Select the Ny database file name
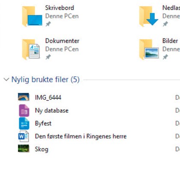 click(x=52, y=111)
